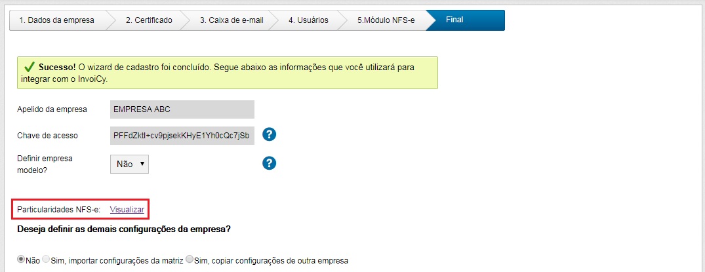705x272 pixels.
Task: Select the 'Não' radio option
Action: tap(21, 260)
